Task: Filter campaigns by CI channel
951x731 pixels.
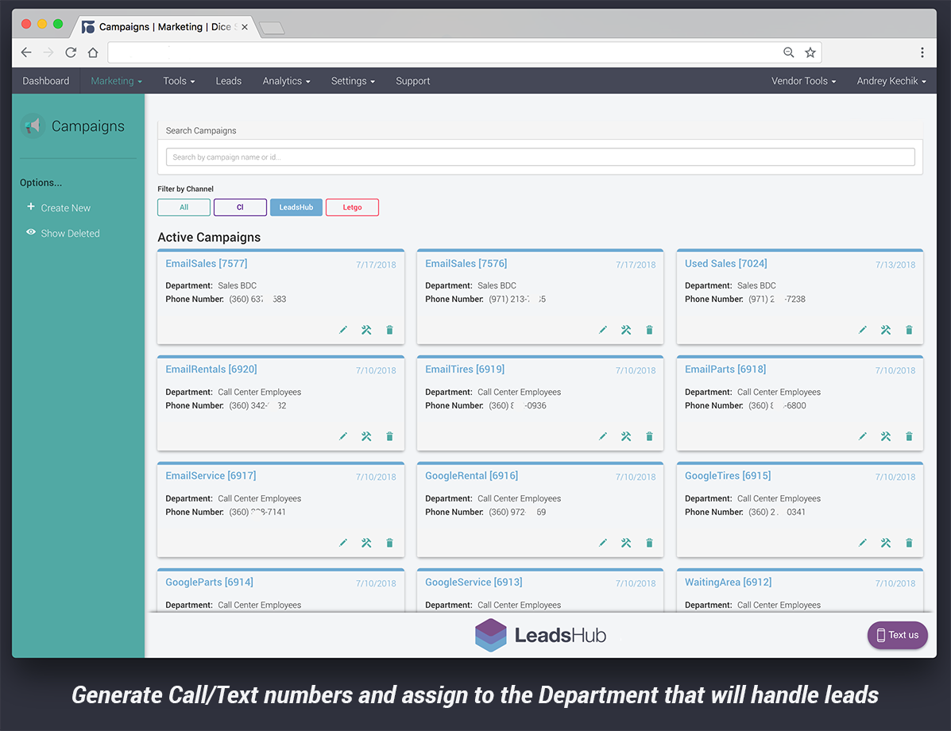Action: coord(240,207)
